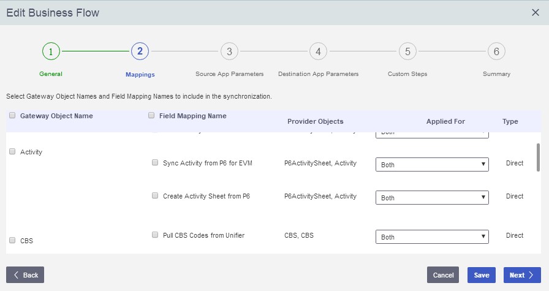Open the General step label
The width and height of the screenshot is (549, 291).
[x=51, y=74]
